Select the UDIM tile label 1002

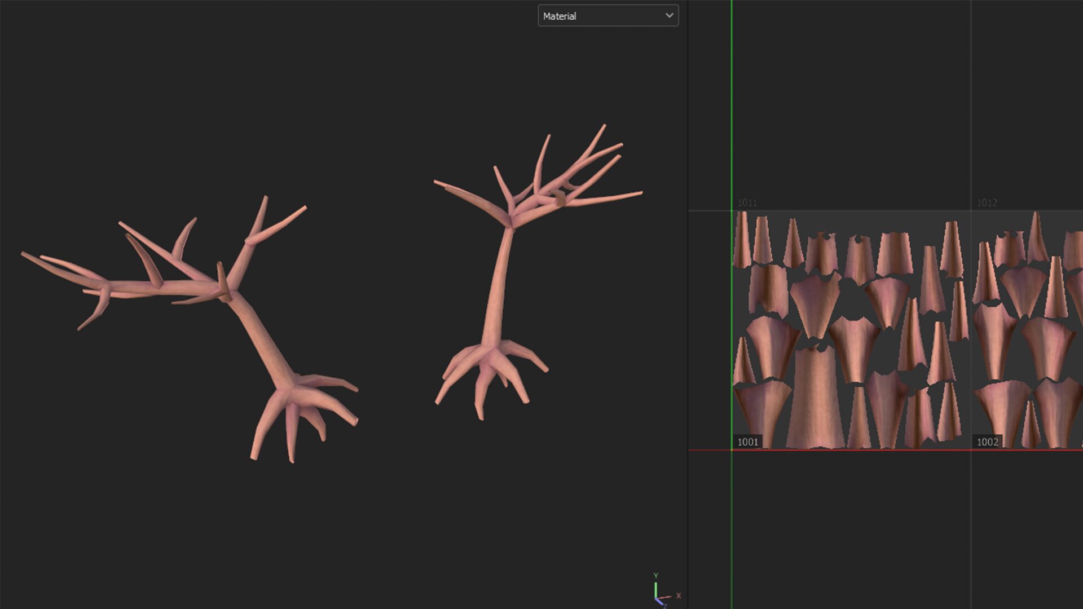pyautogui.click(x=987, y=442)
